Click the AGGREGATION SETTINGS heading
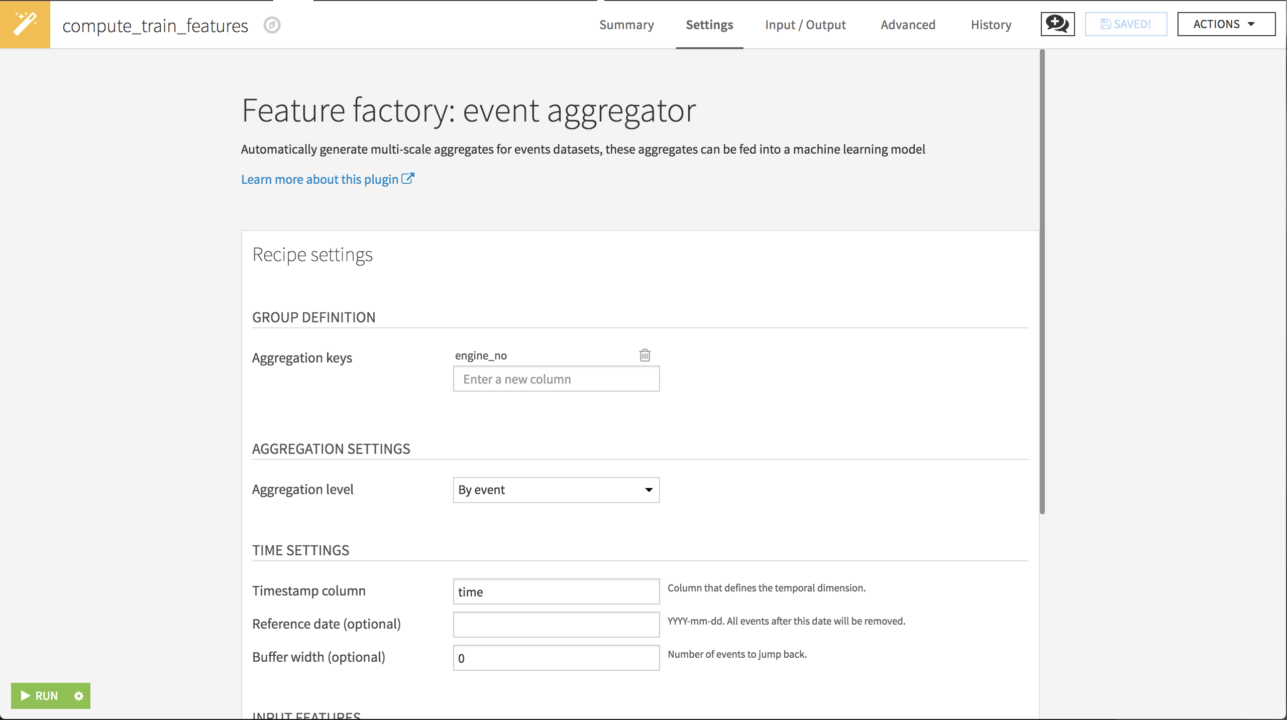 coord(331,449)
